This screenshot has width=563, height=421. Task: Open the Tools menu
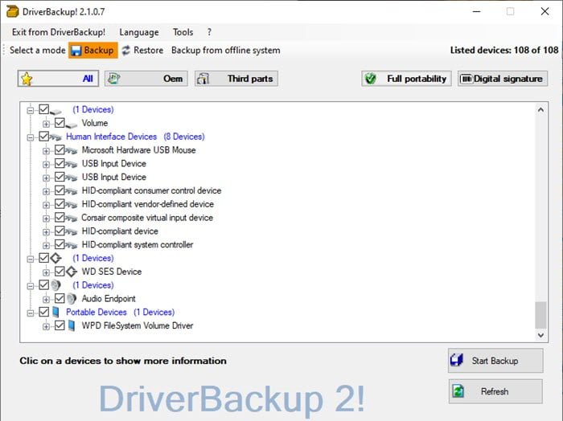point(183,32)
